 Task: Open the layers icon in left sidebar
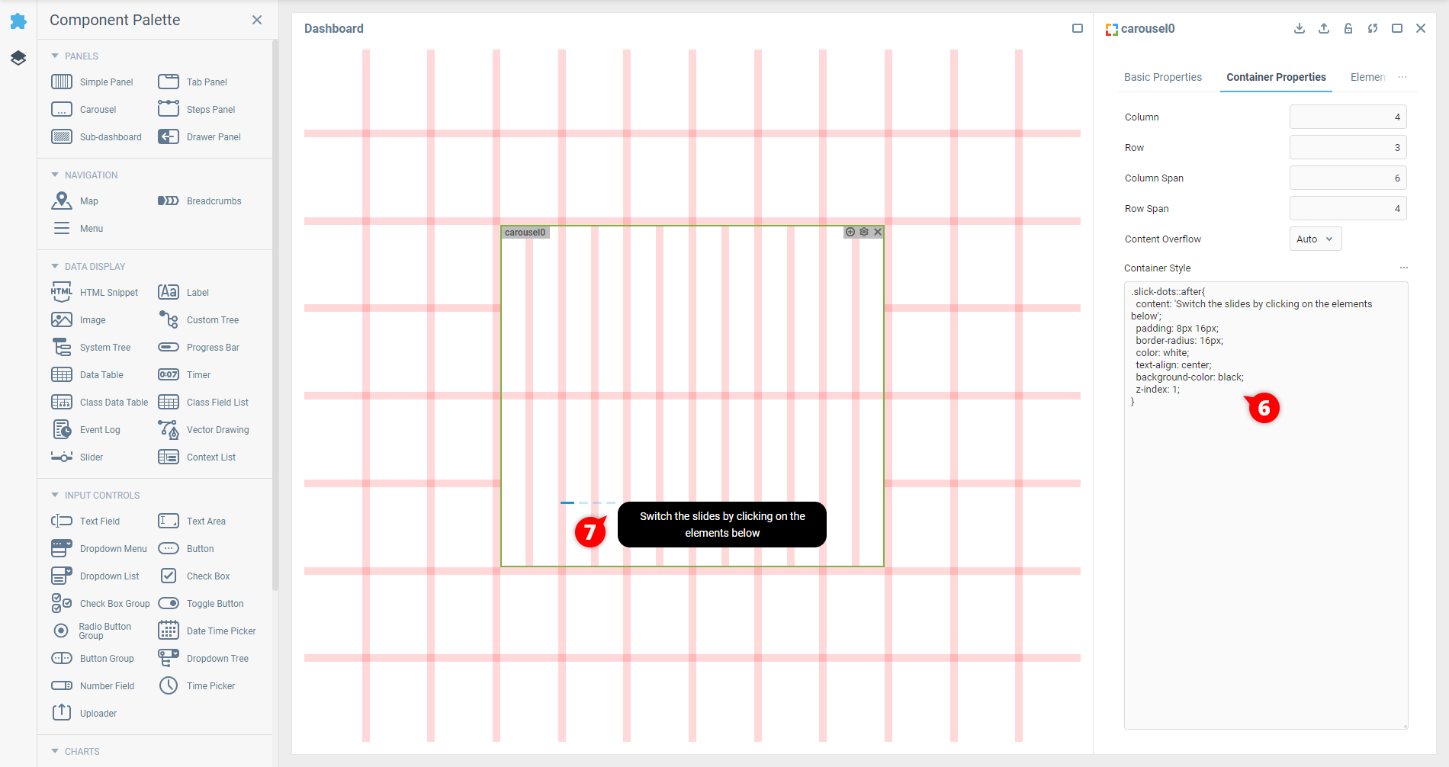[18, 58]
